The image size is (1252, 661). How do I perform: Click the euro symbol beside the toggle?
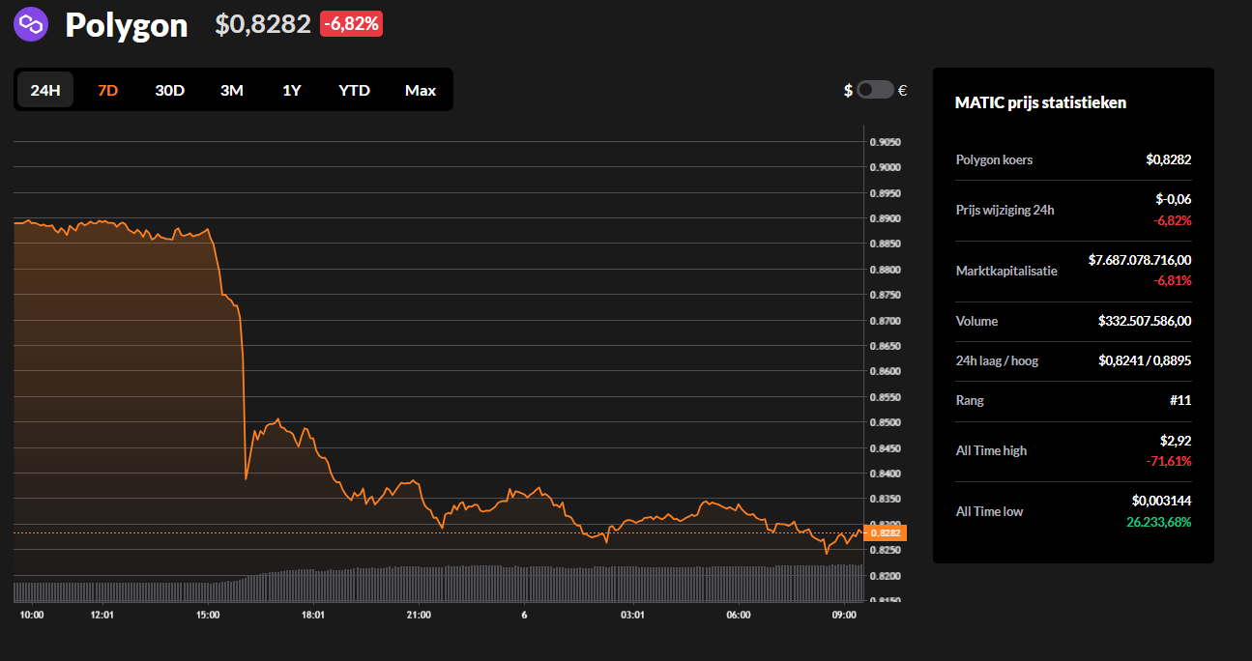[902, 90]
